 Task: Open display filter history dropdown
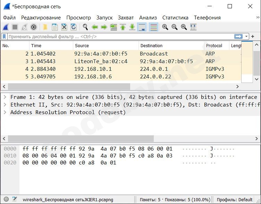(x=246, y=36)
